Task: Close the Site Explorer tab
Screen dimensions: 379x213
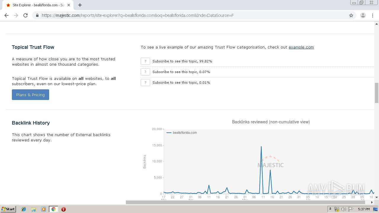Action: click(x=69, y=5)
